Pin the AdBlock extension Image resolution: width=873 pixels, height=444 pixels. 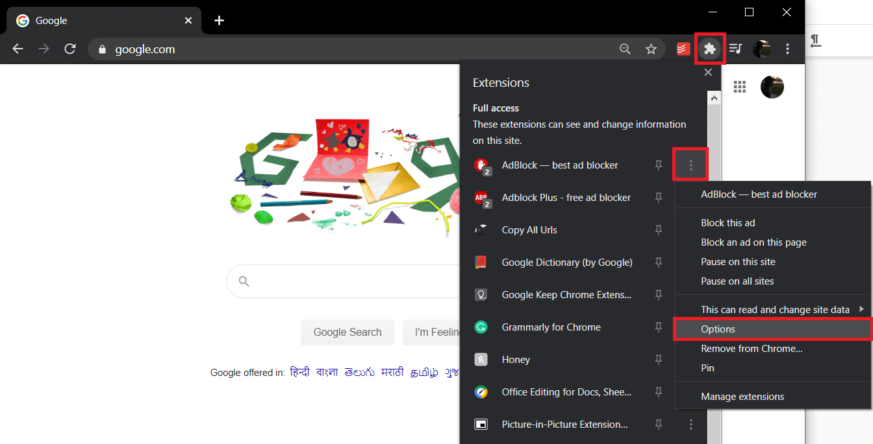[x=659, y=166]
